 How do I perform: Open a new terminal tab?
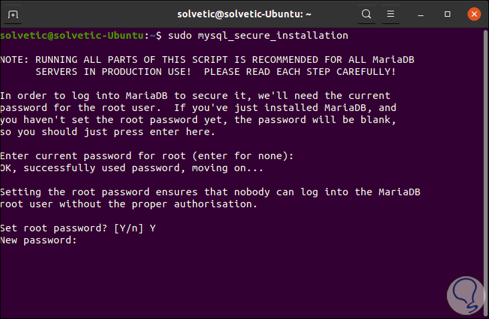[14, 13]
